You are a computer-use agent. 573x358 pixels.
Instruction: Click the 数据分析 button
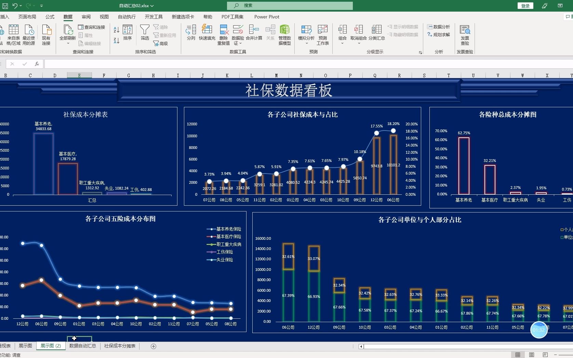(x=439, y=27)
